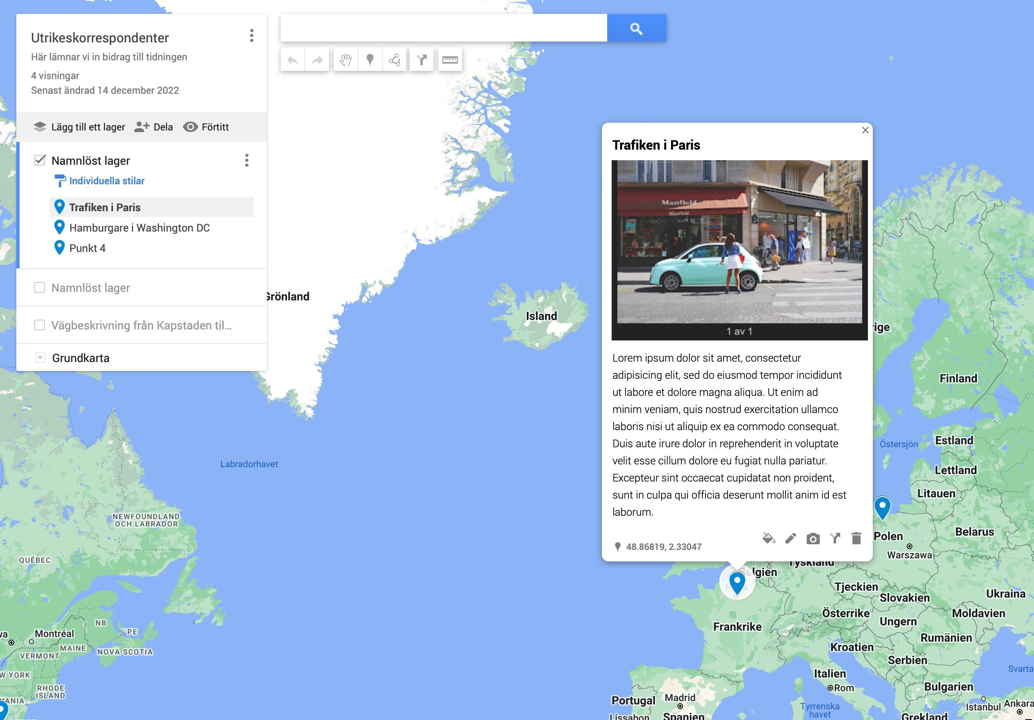
Task: Click inside the map search field
Action: (x=443, y=29)
